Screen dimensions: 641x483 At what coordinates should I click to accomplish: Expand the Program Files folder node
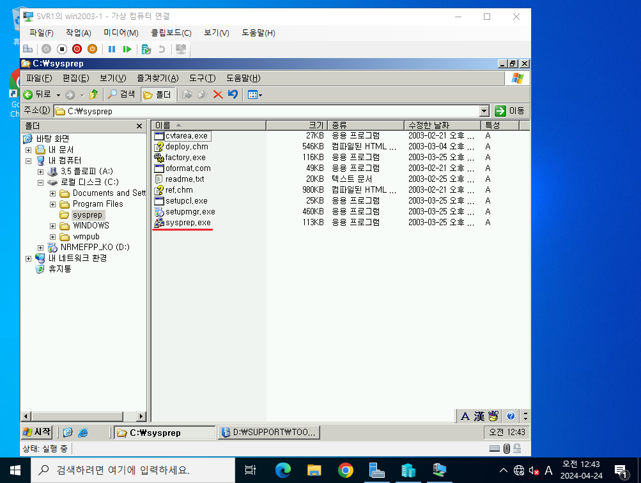(x=53, y=204)
